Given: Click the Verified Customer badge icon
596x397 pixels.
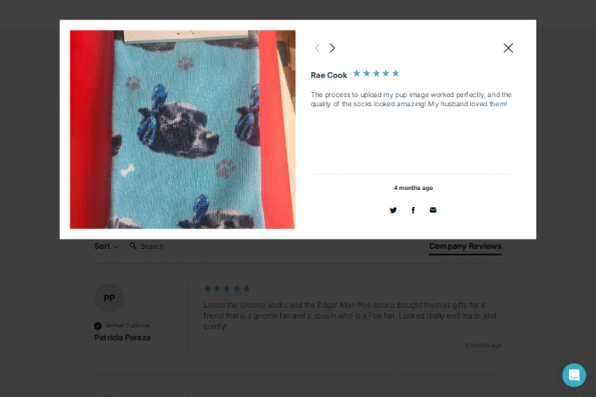Looking at the screenshot, I should 98,326.
